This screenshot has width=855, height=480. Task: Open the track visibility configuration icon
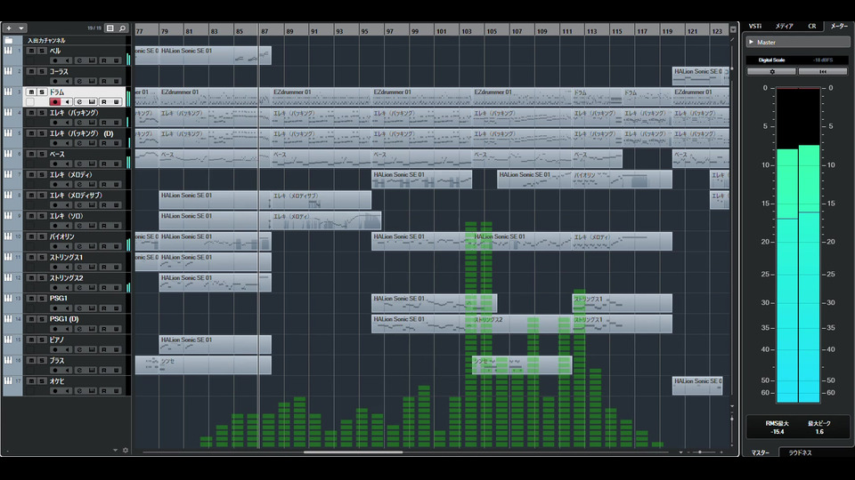click(110, 28)
